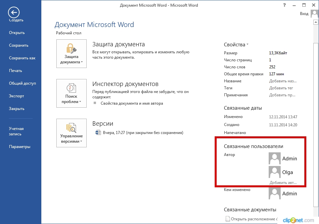This screenshot has height=224, width=319.
Task: Restore down the Word window
Action: (x=304, y=5)
